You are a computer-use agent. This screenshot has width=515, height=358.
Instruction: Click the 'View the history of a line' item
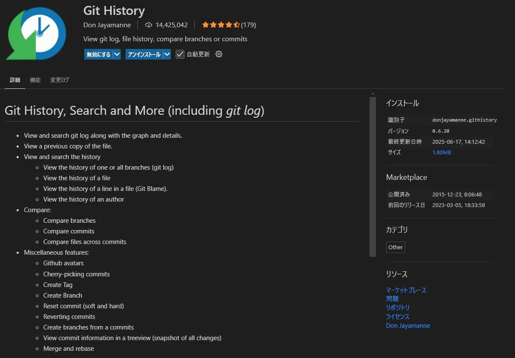(x=105, y=189)
